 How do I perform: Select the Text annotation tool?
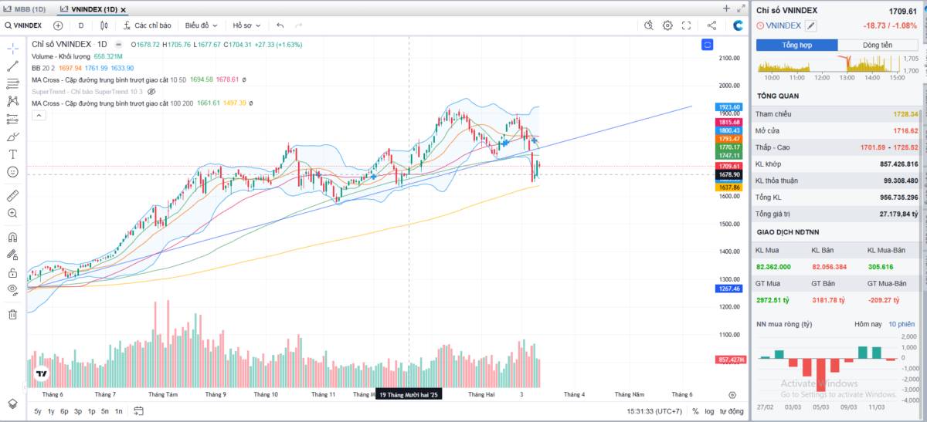12,154
